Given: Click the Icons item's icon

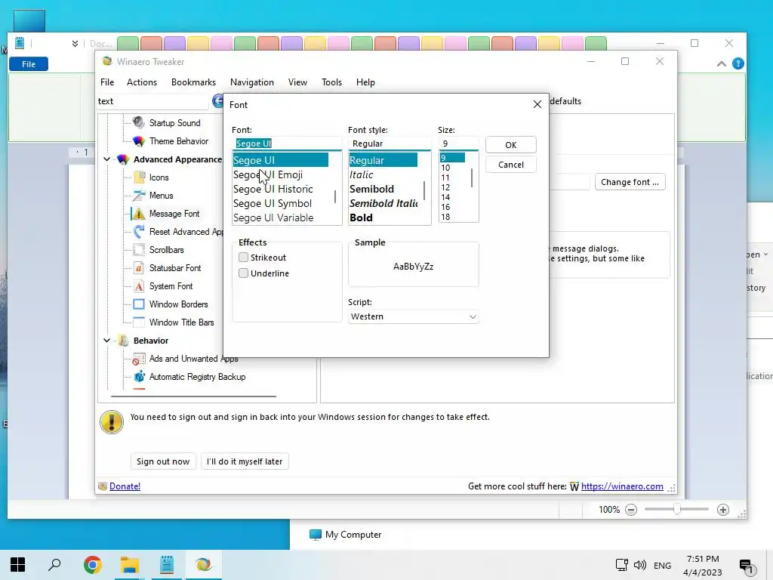Looking at the screenshot, I should coord(139,177).
